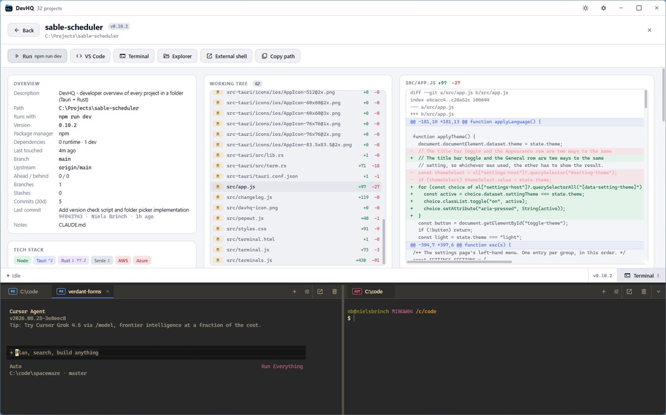Pop out the left terminal pane
The width and height of the screenshot is (666, 415).
[x=320, y=292]
